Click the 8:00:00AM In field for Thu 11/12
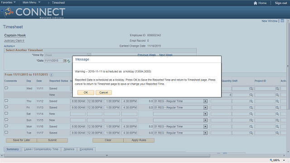The width and height of the screenshot is (290, 163). 78,101
